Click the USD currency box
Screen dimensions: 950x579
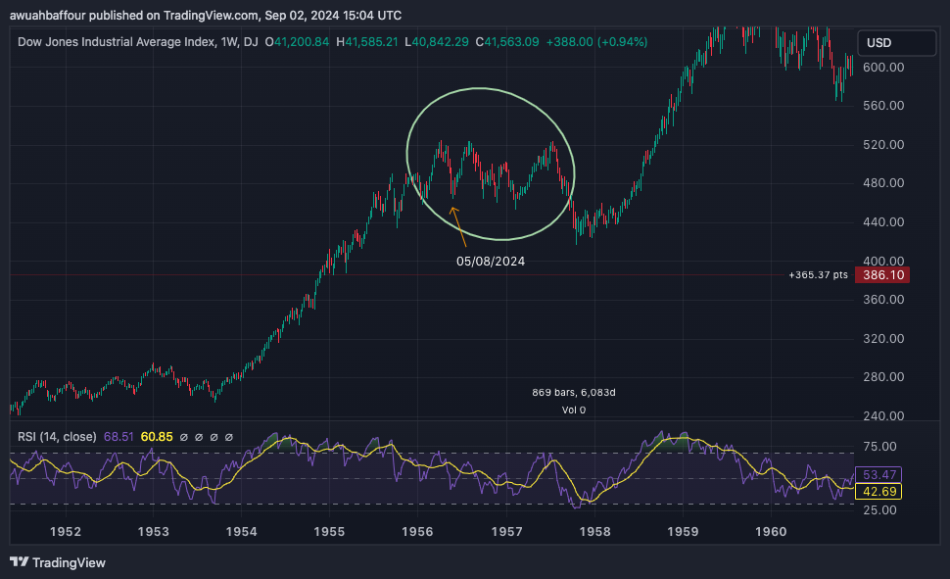[897, 43]
